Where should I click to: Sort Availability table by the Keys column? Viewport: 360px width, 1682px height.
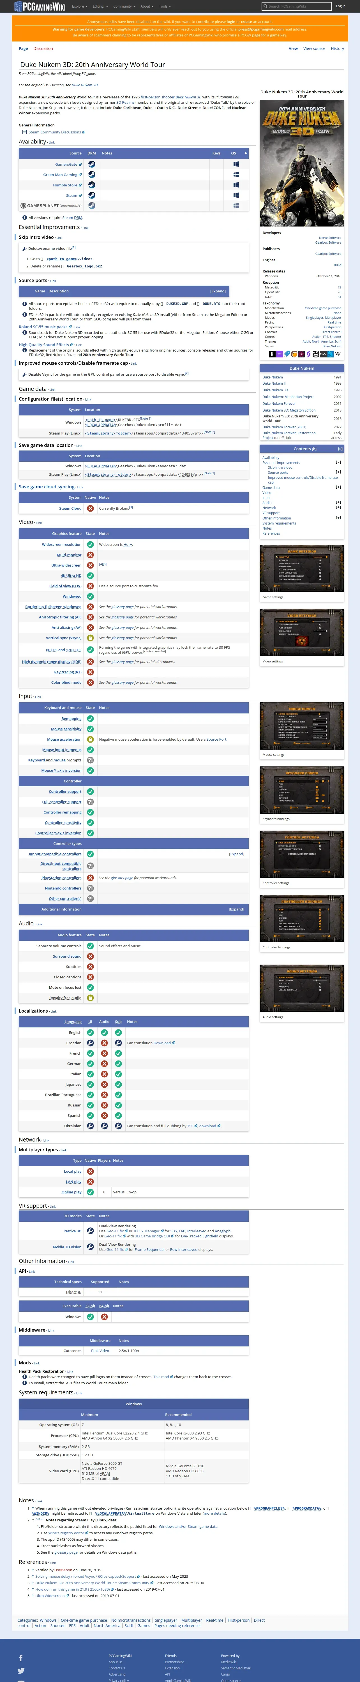(x=216, y=153)
